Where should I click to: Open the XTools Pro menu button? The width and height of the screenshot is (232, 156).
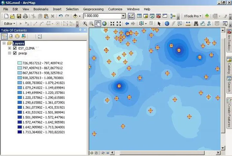(x=192, y=16)
